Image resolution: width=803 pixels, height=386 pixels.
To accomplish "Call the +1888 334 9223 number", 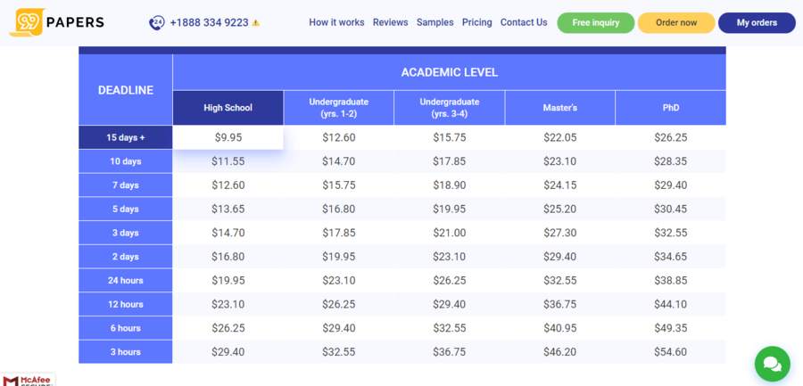I will tap(209, 22).
